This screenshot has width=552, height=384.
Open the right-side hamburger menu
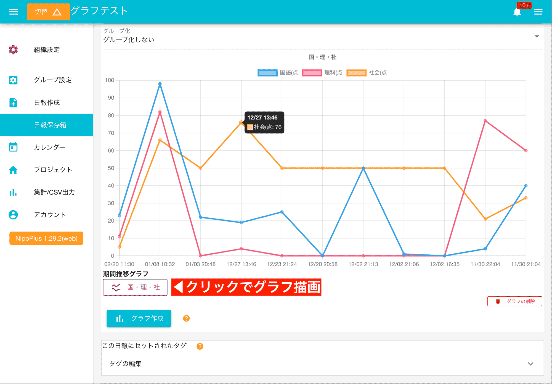tap(538, 12)
